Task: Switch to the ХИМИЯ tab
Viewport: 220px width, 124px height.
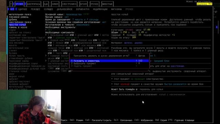Action: coord(55,4)
